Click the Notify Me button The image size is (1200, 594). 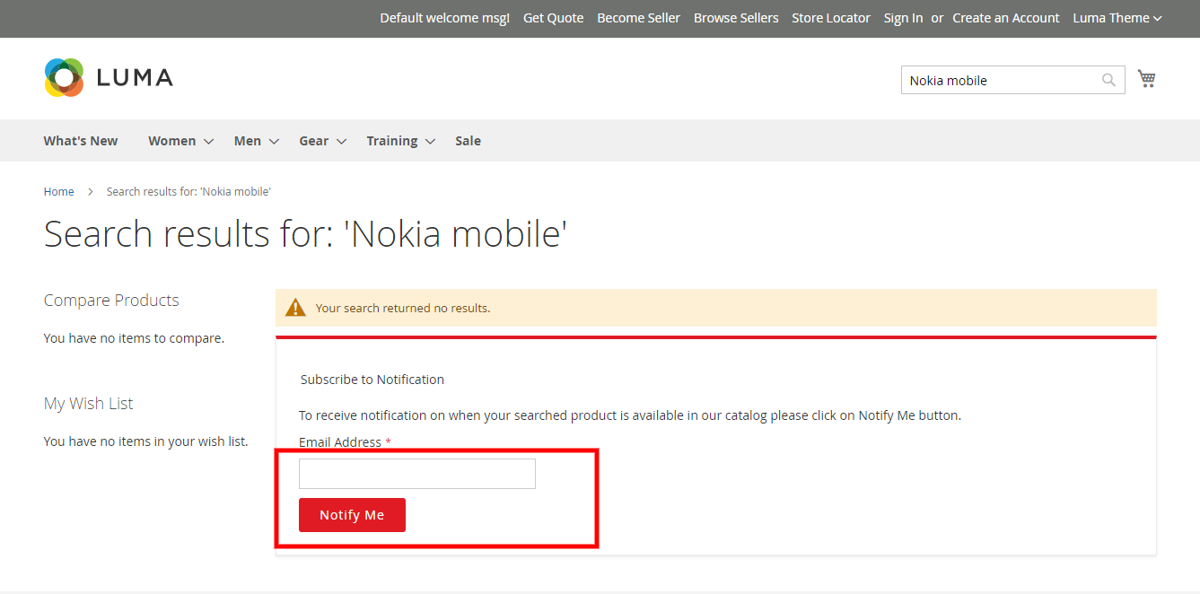coord(352,515)
